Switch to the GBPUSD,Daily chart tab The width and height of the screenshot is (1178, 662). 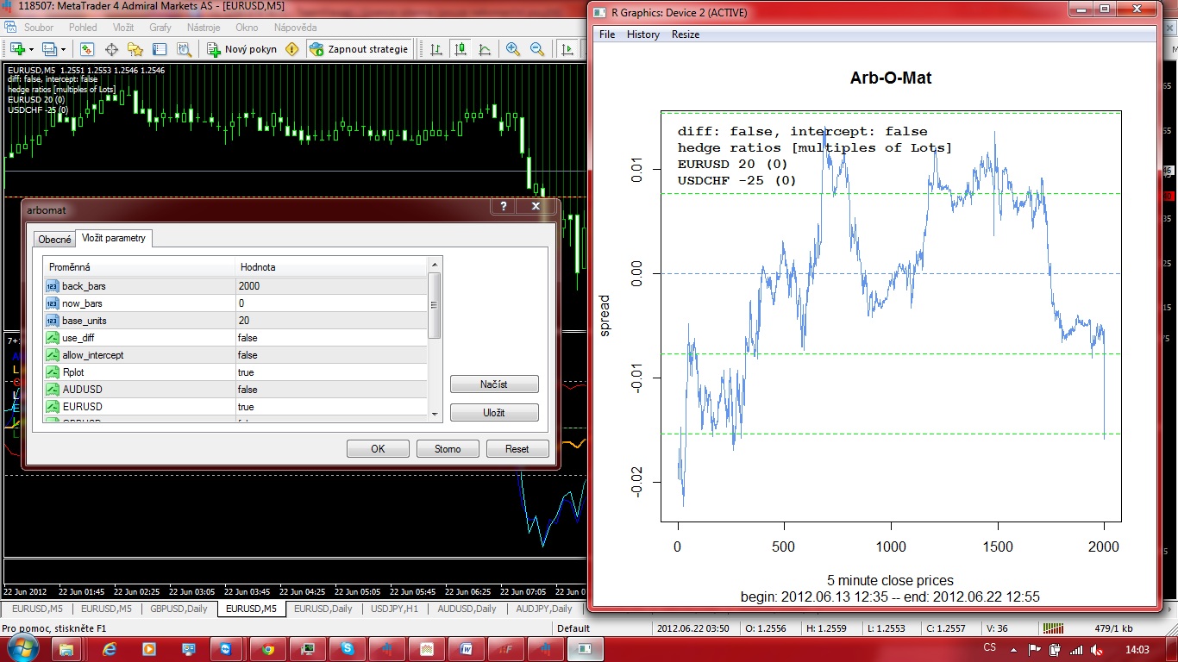179,609
